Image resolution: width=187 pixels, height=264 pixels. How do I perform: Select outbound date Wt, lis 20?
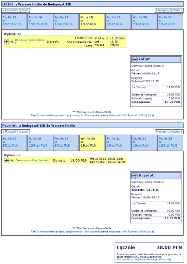tap(144, 21)
